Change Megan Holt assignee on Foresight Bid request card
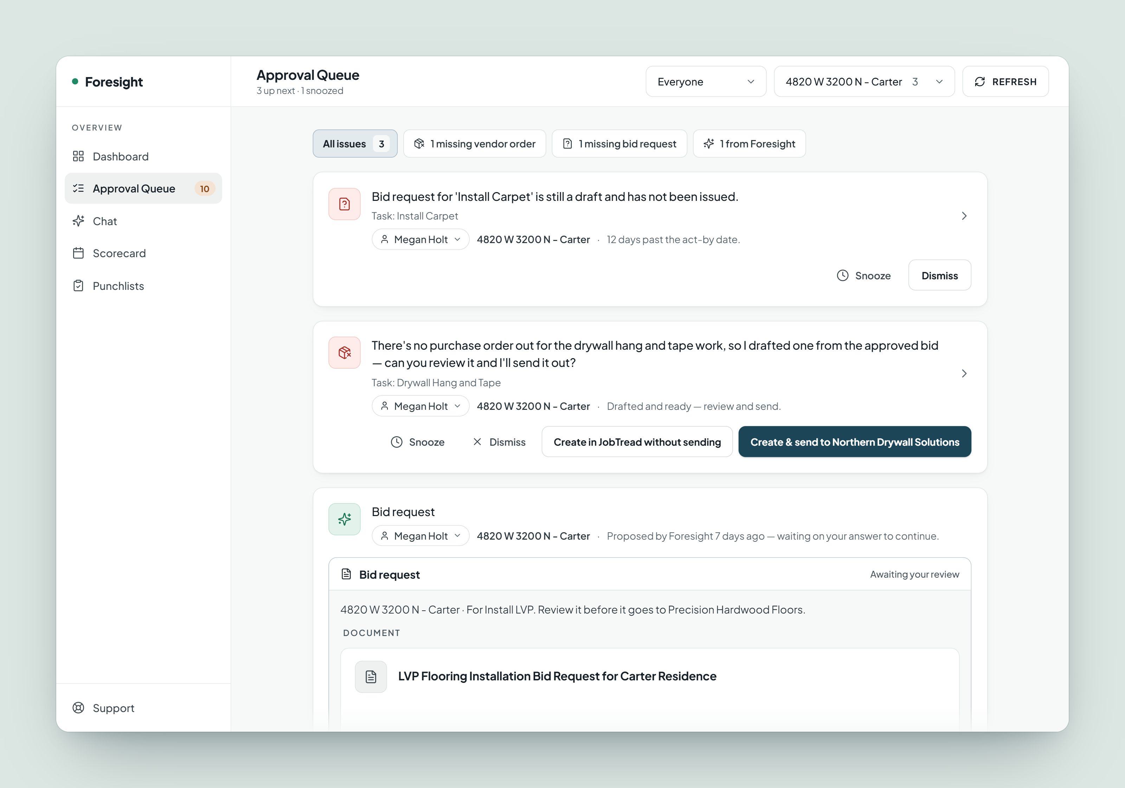This screenshot has width=1125, height=788. (x=420, y=536)
